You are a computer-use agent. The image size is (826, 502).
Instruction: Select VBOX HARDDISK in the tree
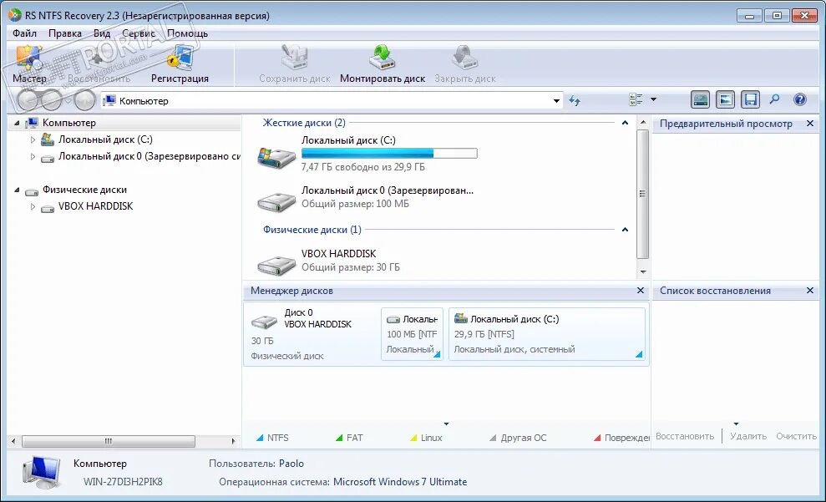point(95,206)
